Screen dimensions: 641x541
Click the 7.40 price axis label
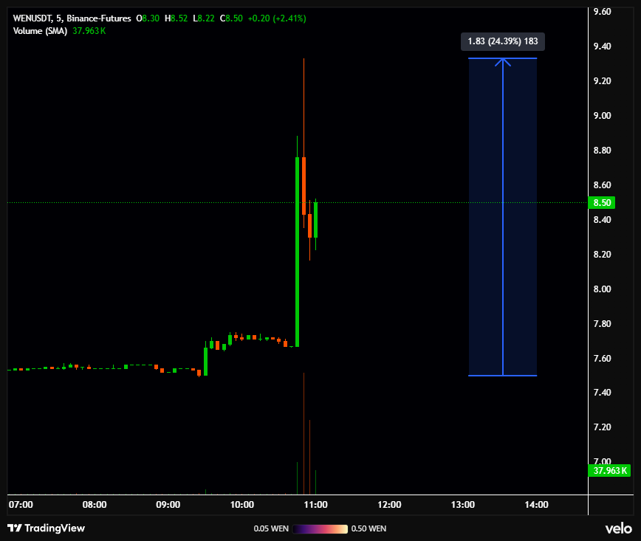pos(602,393)
